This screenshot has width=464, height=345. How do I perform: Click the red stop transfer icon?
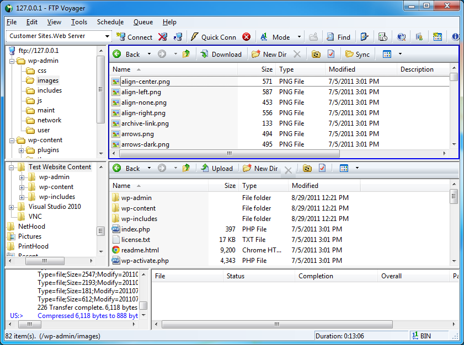point(246,37)
